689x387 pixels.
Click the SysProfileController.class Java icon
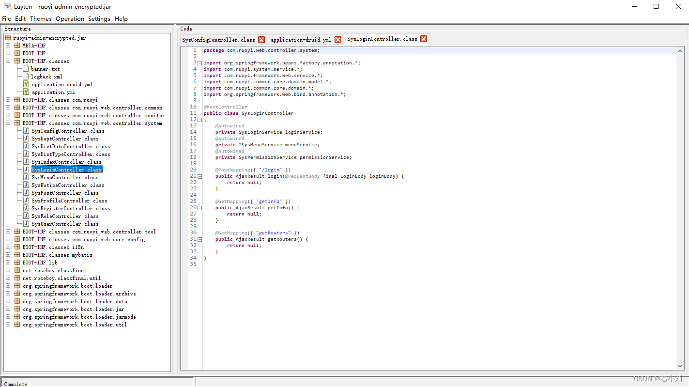tap(26, 201)
